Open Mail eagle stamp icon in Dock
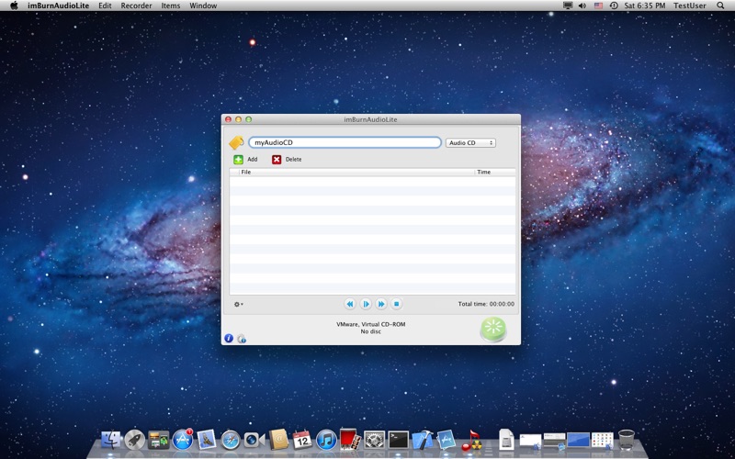Viewport: 735px width, 459px height. pyautogui.click(x=206, y=441)
